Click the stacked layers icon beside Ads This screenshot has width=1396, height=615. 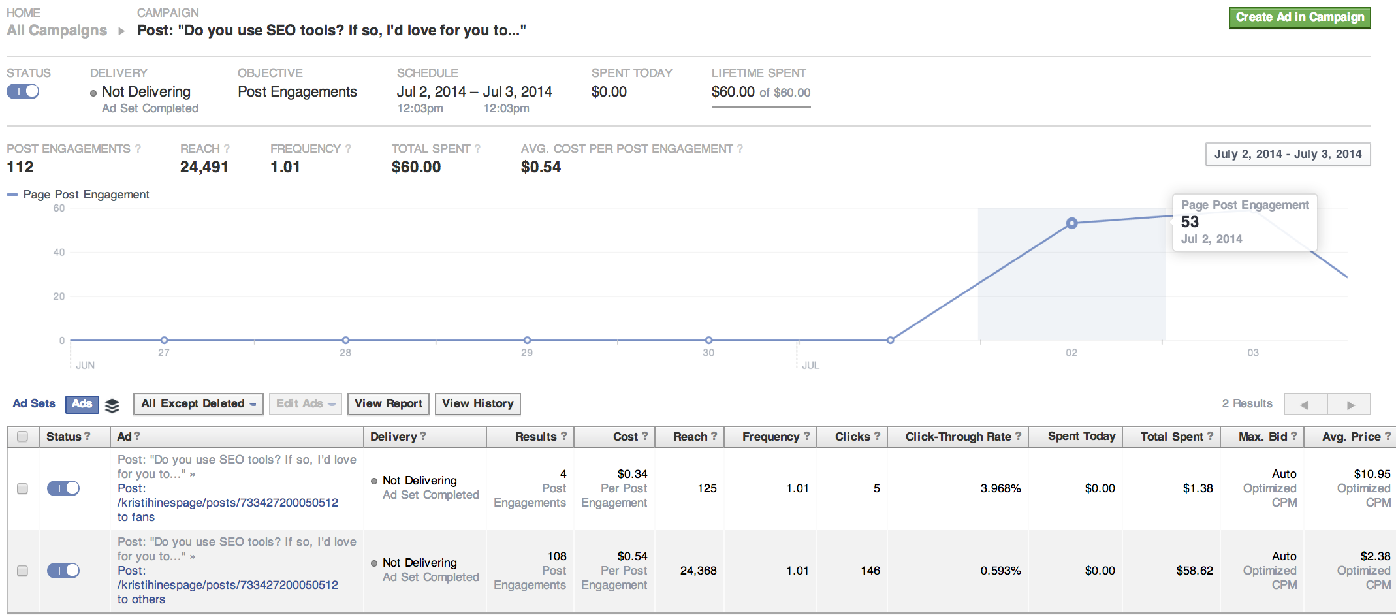pyautogui.click(x=112, y=405)
